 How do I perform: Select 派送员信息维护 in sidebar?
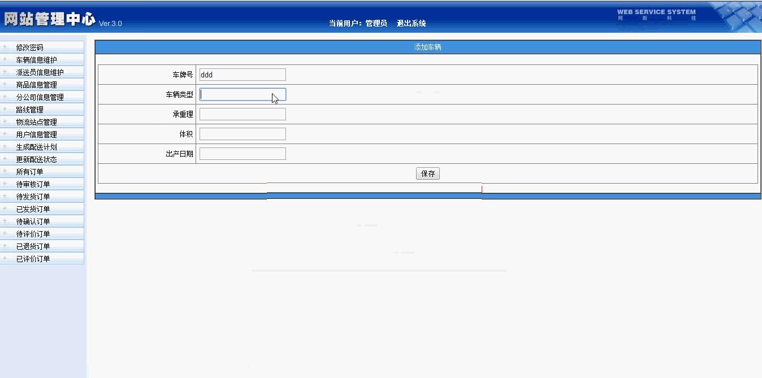coord(40,72)
